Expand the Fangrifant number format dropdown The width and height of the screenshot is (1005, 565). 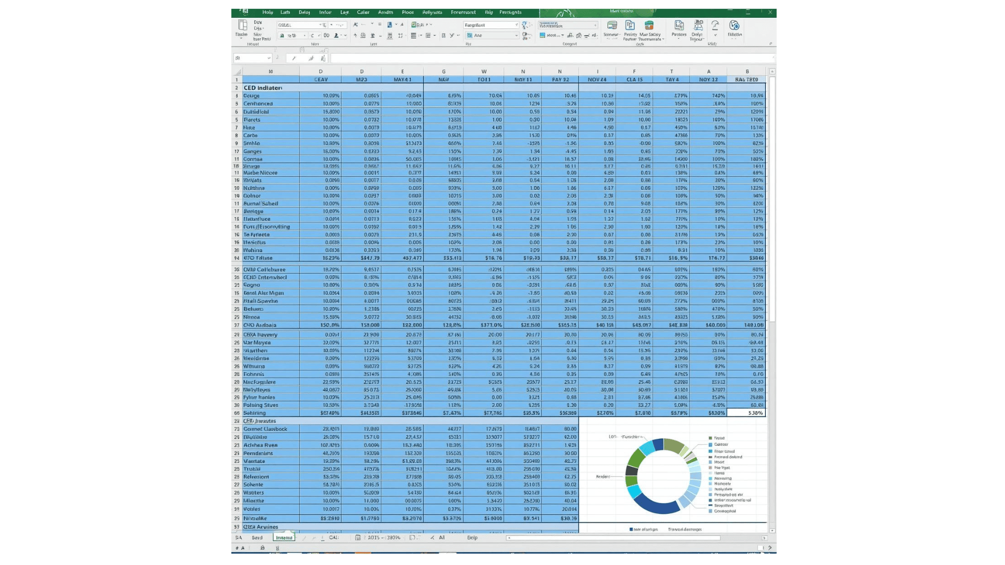click(x=516, y=25)
